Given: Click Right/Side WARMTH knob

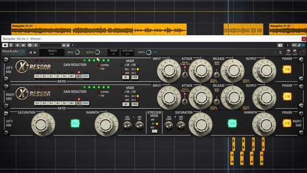Looking at the screenshot, I should 264,124.
